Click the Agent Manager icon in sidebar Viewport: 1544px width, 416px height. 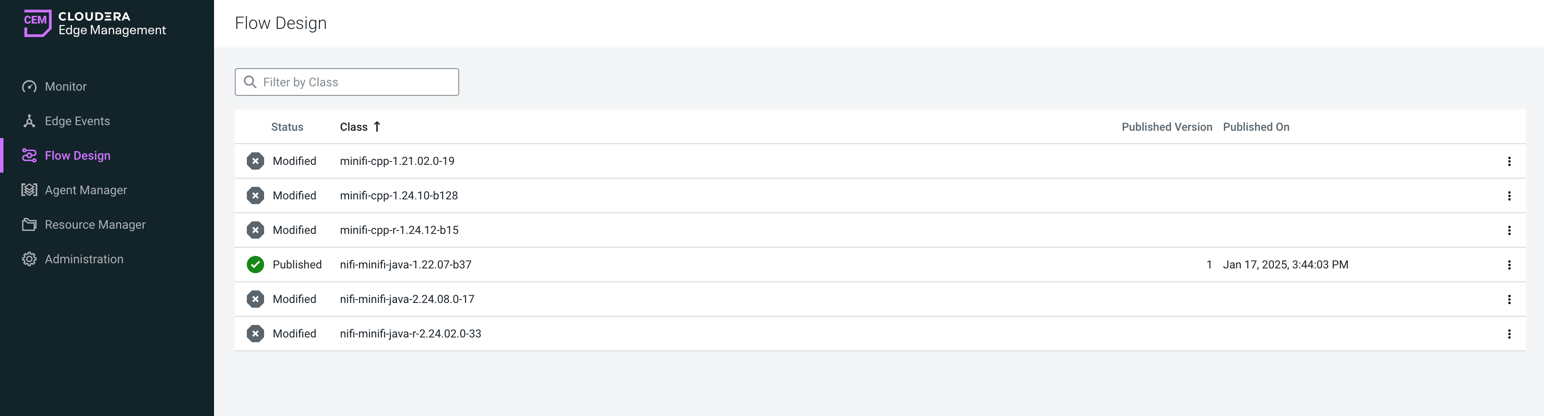click(29, 190)
